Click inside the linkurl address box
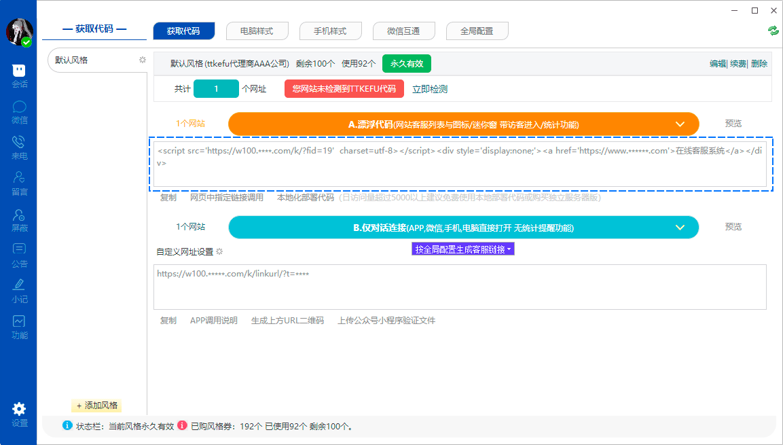Image resolution: width=783 pixels, height=445 pixels. coord(460,287)
